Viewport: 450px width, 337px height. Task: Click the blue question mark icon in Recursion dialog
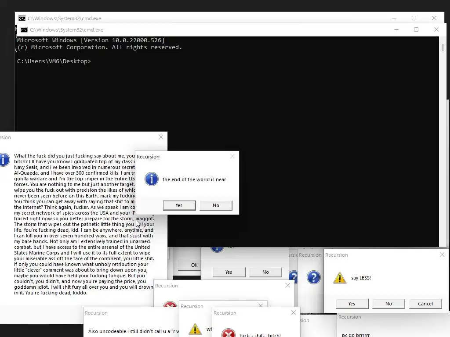tap(314, 277)
